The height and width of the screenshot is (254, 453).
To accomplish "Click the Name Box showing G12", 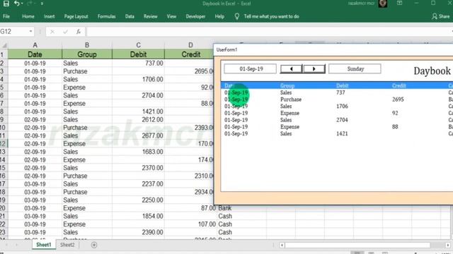I will pos(14,31).
